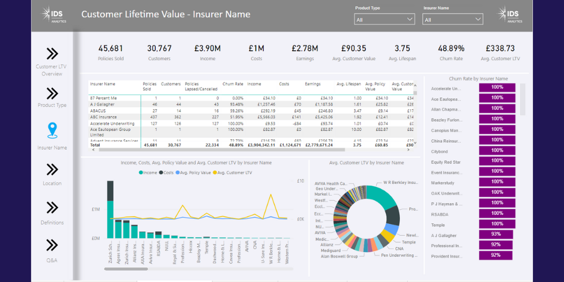Screen dimensions: 564x282
Task: Open Definitions page chevron icon
Action: (52, 207)
